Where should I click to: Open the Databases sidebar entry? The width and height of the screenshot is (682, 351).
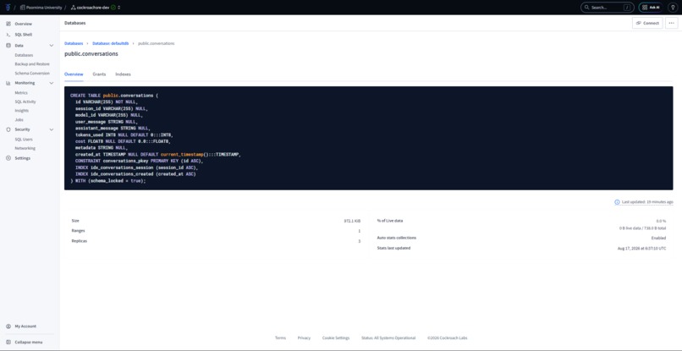click(24, 55)
